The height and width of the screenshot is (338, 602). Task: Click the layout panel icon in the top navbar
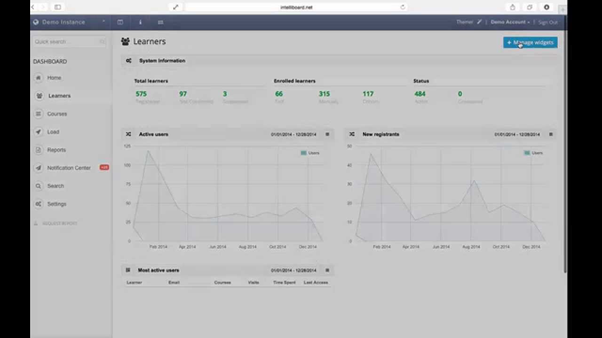(120, 22)
